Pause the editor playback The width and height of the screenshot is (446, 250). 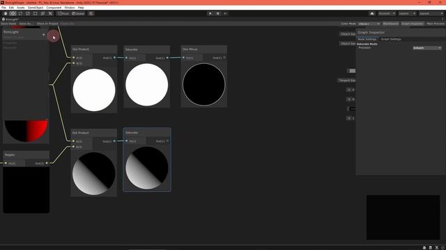click(x=218, y=14)
